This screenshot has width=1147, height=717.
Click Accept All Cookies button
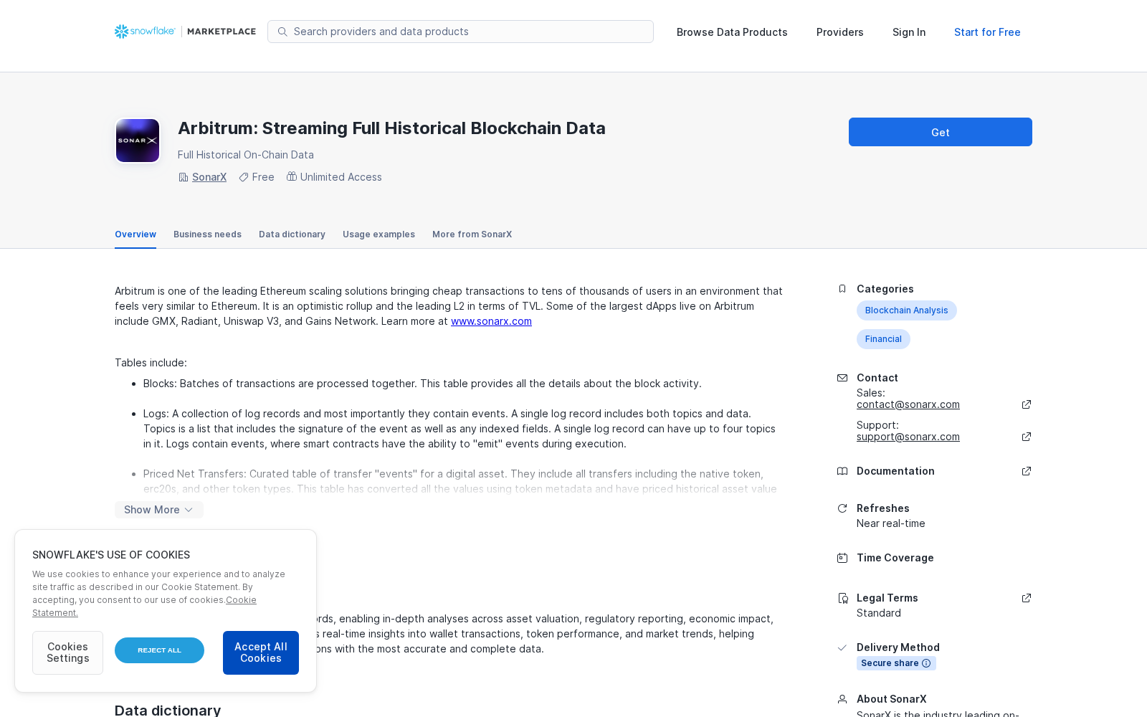pos(261,652)
